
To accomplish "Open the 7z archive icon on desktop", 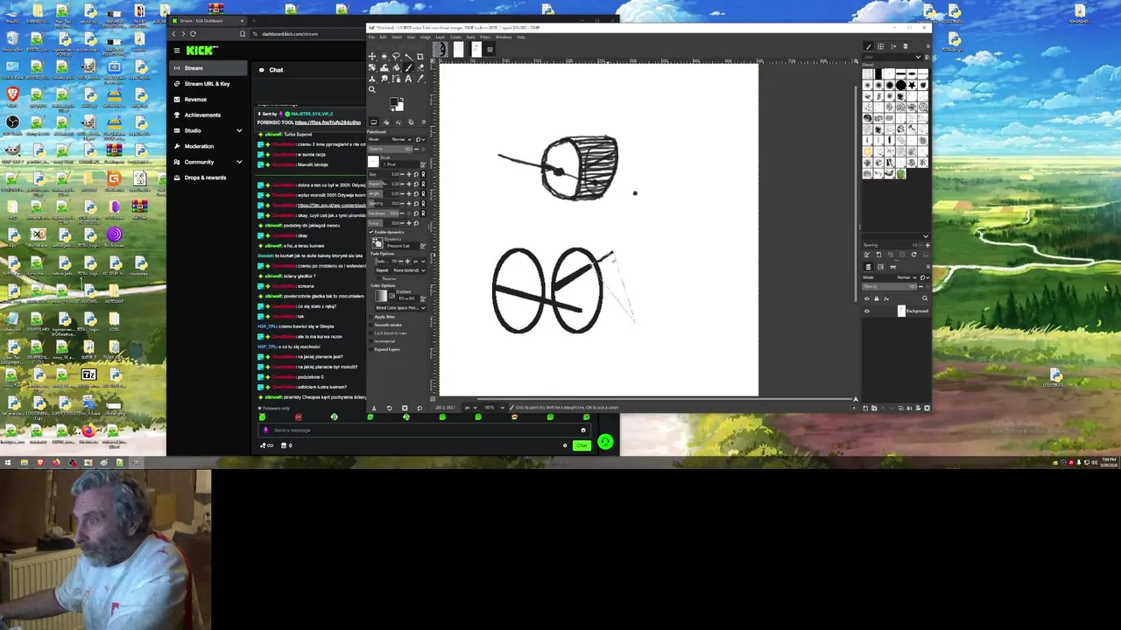I will tap(88, 376).
